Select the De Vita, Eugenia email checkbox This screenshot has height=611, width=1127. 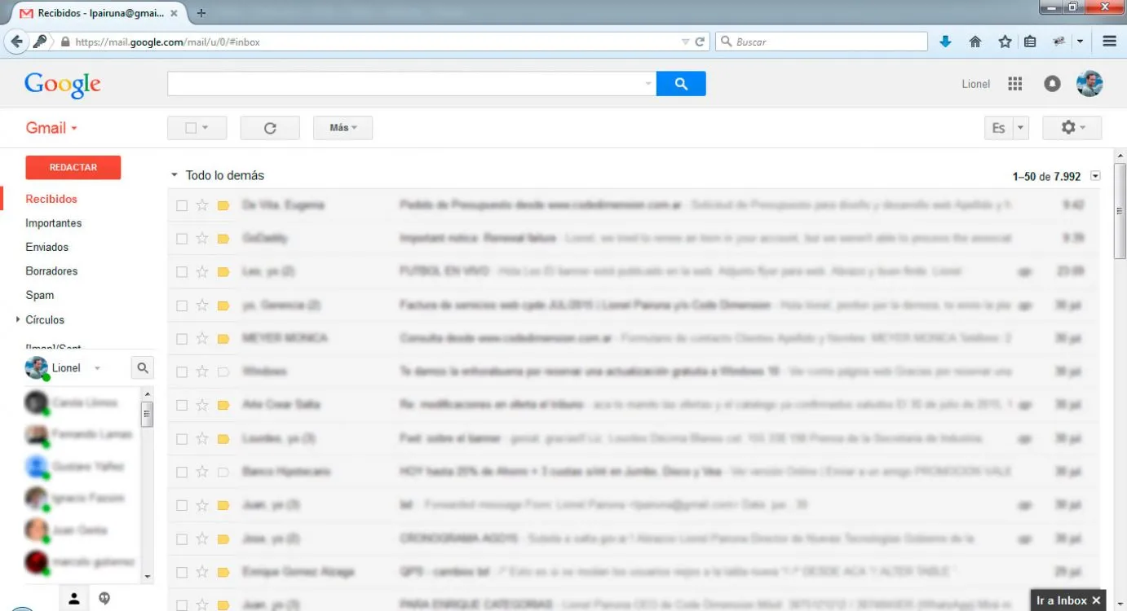point(182,205)
